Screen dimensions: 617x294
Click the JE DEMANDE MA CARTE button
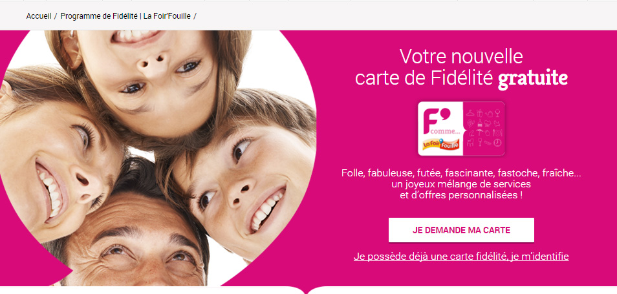click(461, 230)
